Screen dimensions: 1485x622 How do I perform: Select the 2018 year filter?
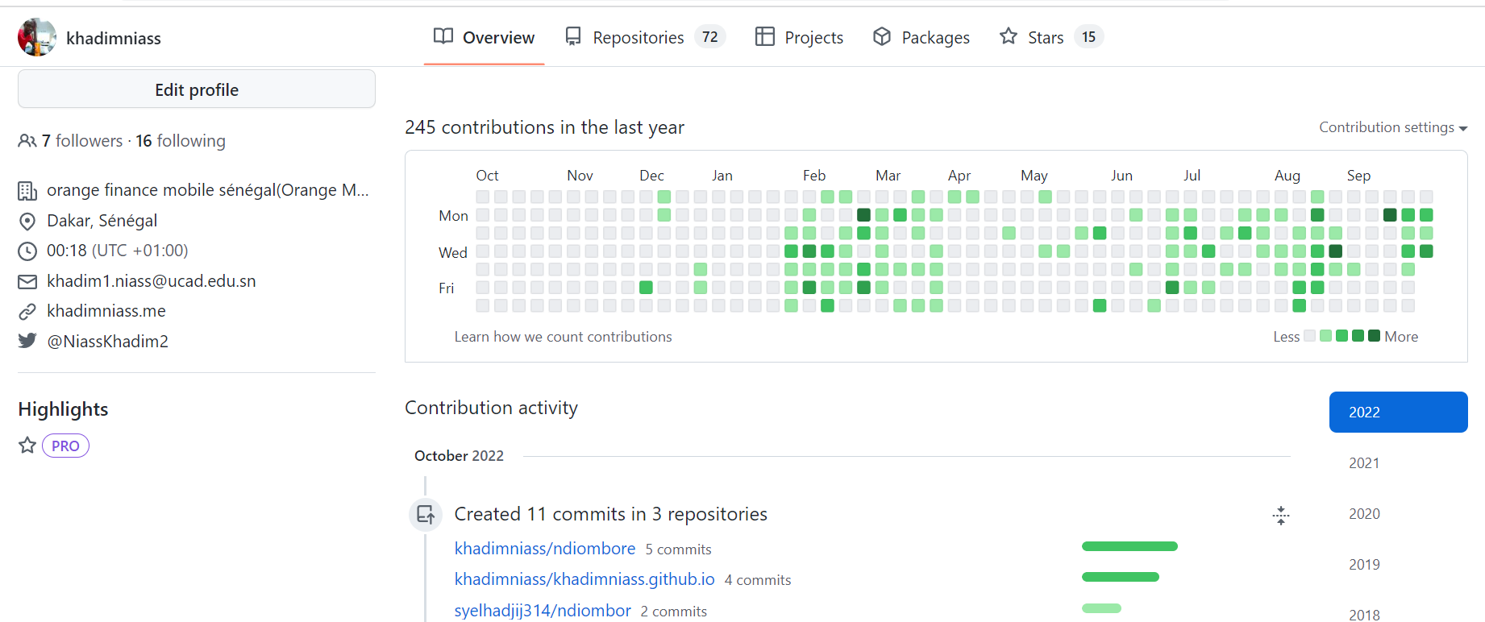pos(1364,615)
